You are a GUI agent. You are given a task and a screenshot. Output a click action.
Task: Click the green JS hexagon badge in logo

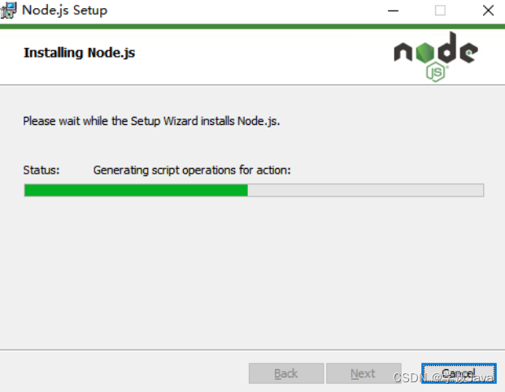[435, 72]
